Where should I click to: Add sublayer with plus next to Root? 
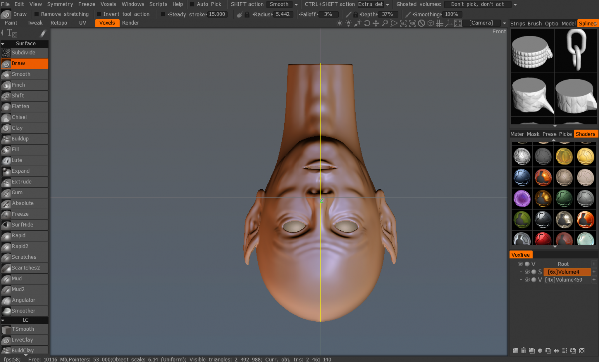(594, 264)
